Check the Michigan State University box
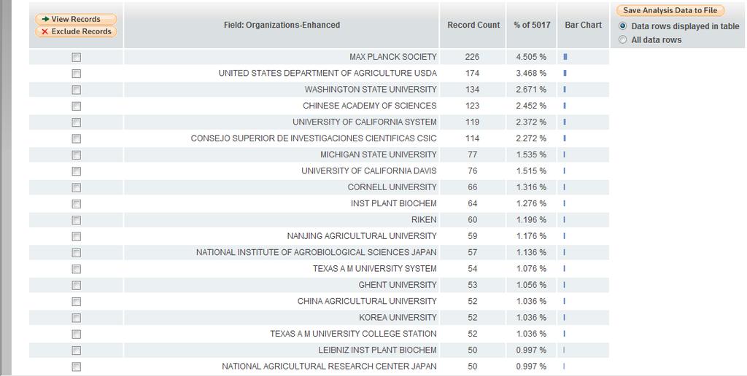The height and width of the screenshot is (376, 747). point(76,154)
